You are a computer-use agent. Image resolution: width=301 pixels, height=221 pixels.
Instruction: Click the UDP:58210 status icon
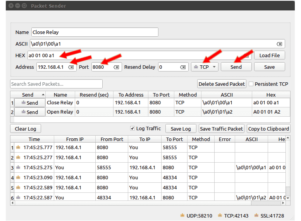182,216
